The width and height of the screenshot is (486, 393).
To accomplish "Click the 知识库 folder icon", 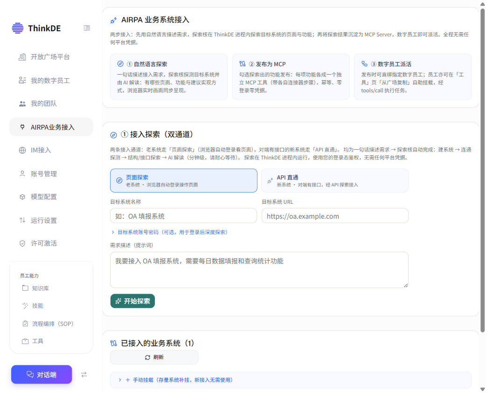I will 25,288.
